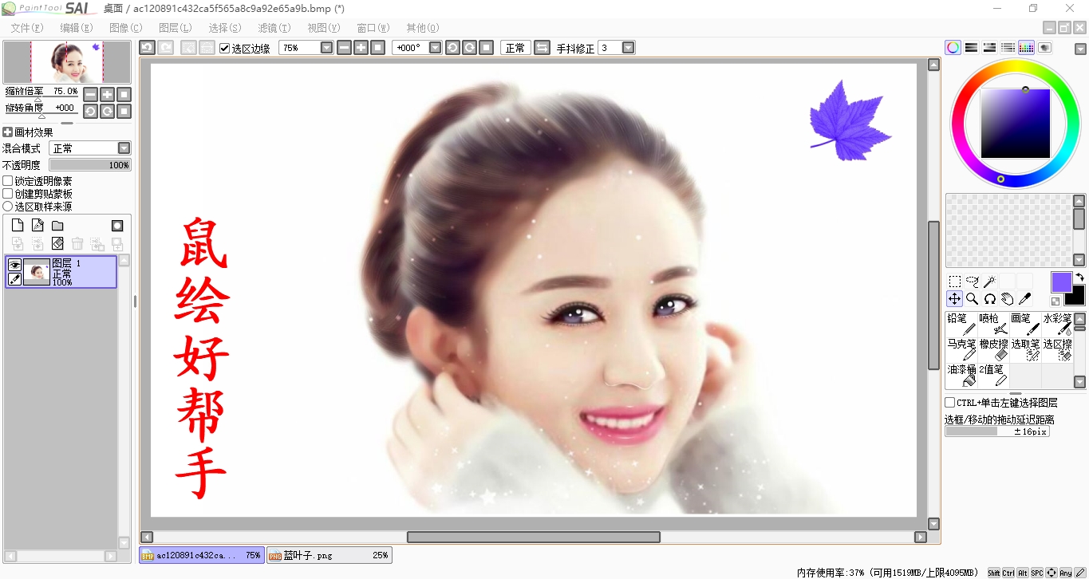The image size is (1089, 579).
Task: Enable 锁定透明像素 checkbox
Action: pos(8,181)
